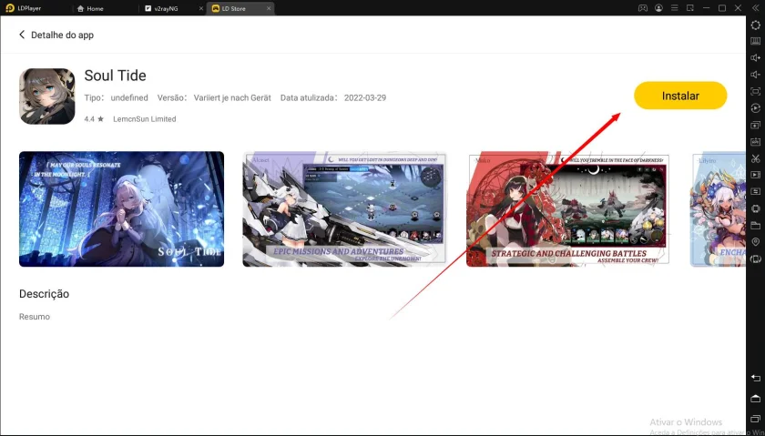
Task: Open the keyboard mapping tool
Action: coord(755,41)
